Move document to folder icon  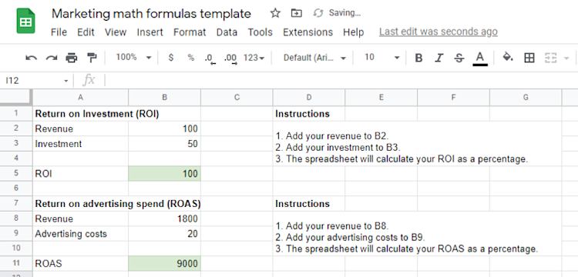click(x=297, y=13)
